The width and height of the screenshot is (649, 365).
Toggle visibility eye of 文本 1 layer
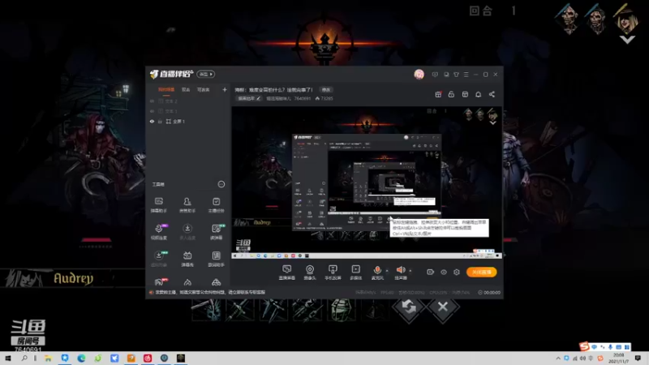pyautogui.click(x=152, y=111)
